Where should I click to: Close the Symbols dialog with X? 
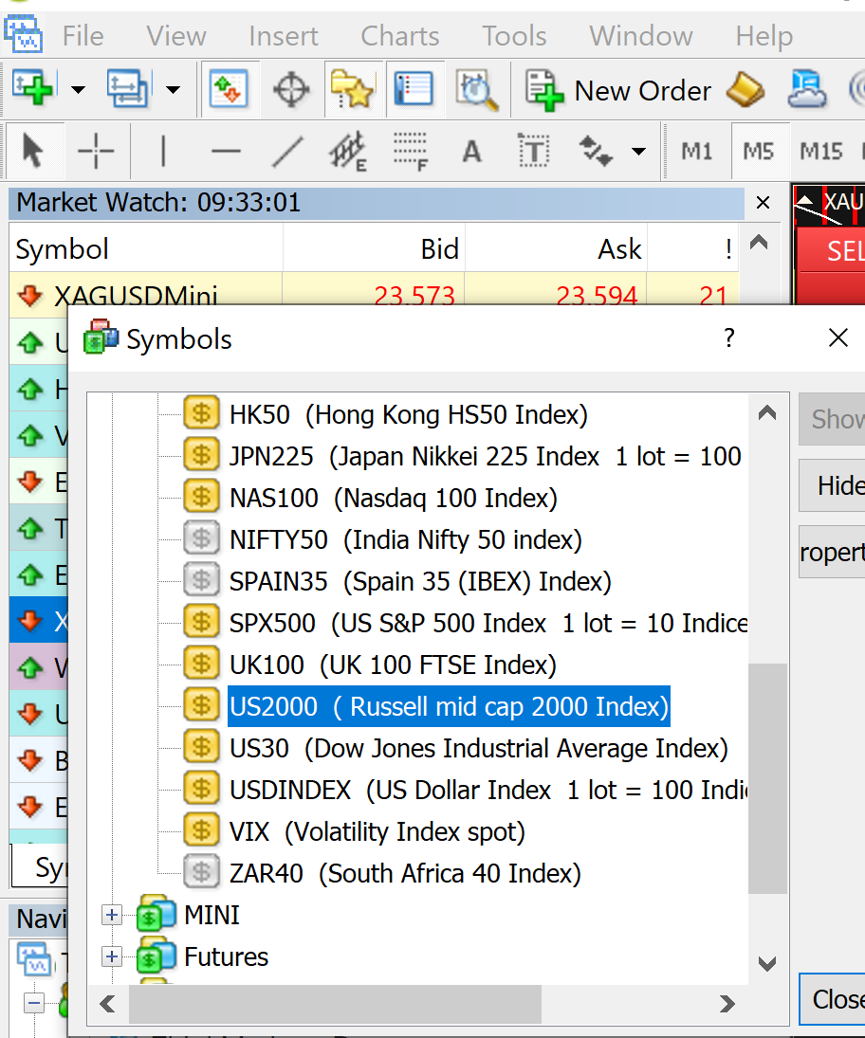coord(838,337)
